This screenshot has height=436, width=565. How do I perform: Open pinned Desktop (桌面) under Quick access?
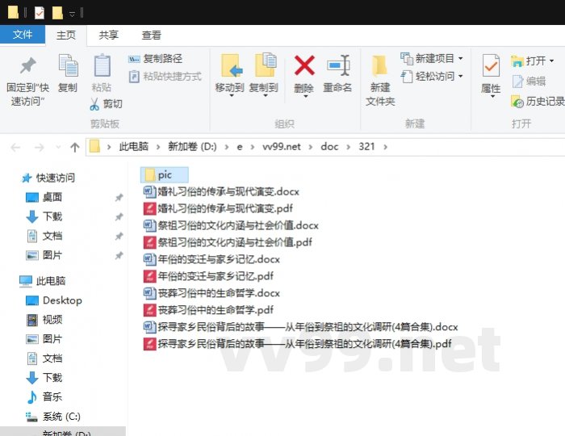click(x=44, y=197)
